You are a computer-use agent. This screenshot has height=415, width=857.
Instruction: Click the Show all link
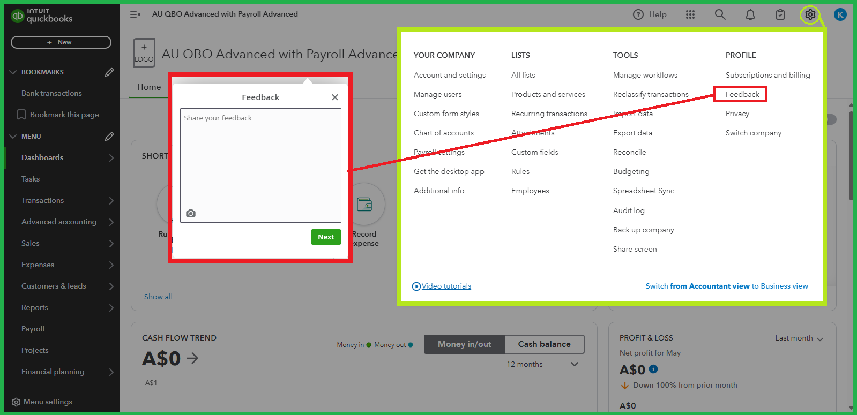click(x=158, y=297)
